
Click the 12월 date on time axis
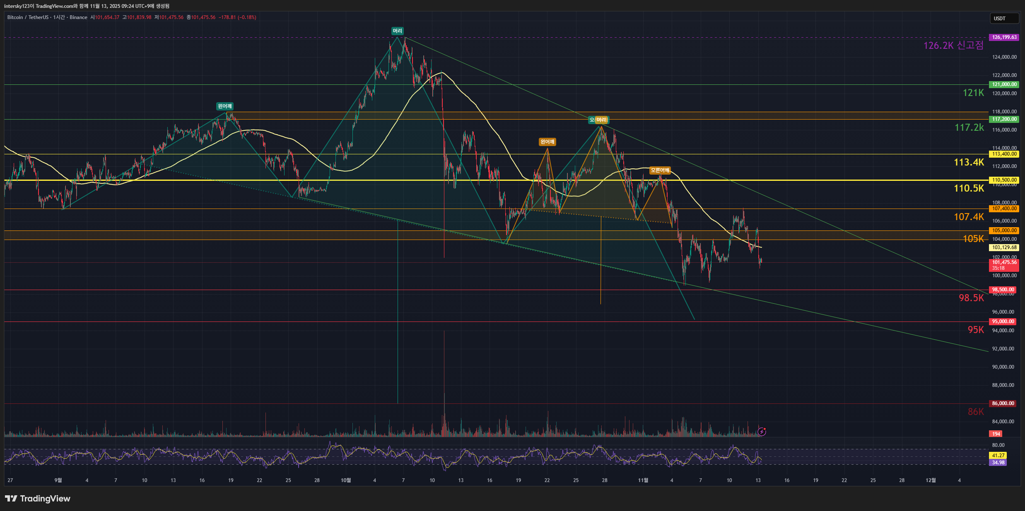point(930,480)
